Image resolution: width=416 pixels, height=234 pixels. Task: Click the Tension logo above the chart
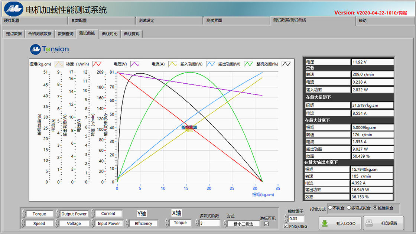click(49, 49)
